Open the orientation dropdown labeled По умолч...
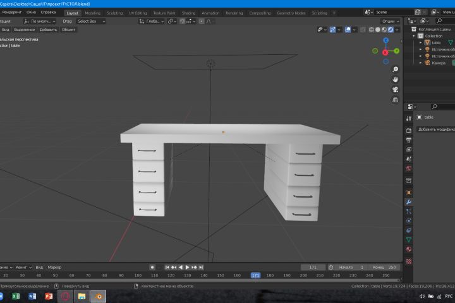 pyautogui.click(x=39, y=21)
